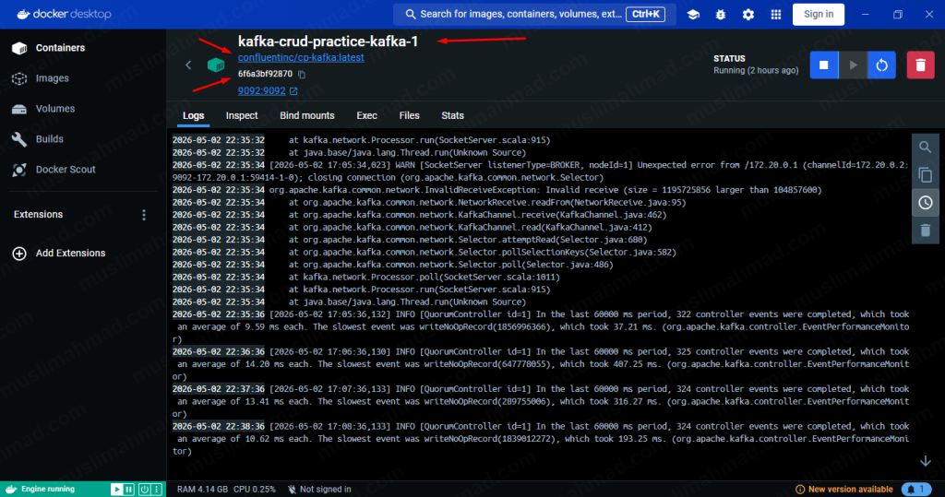Open the Extensions three-dot menu
945x497 pixels.
tap(143, 215)
